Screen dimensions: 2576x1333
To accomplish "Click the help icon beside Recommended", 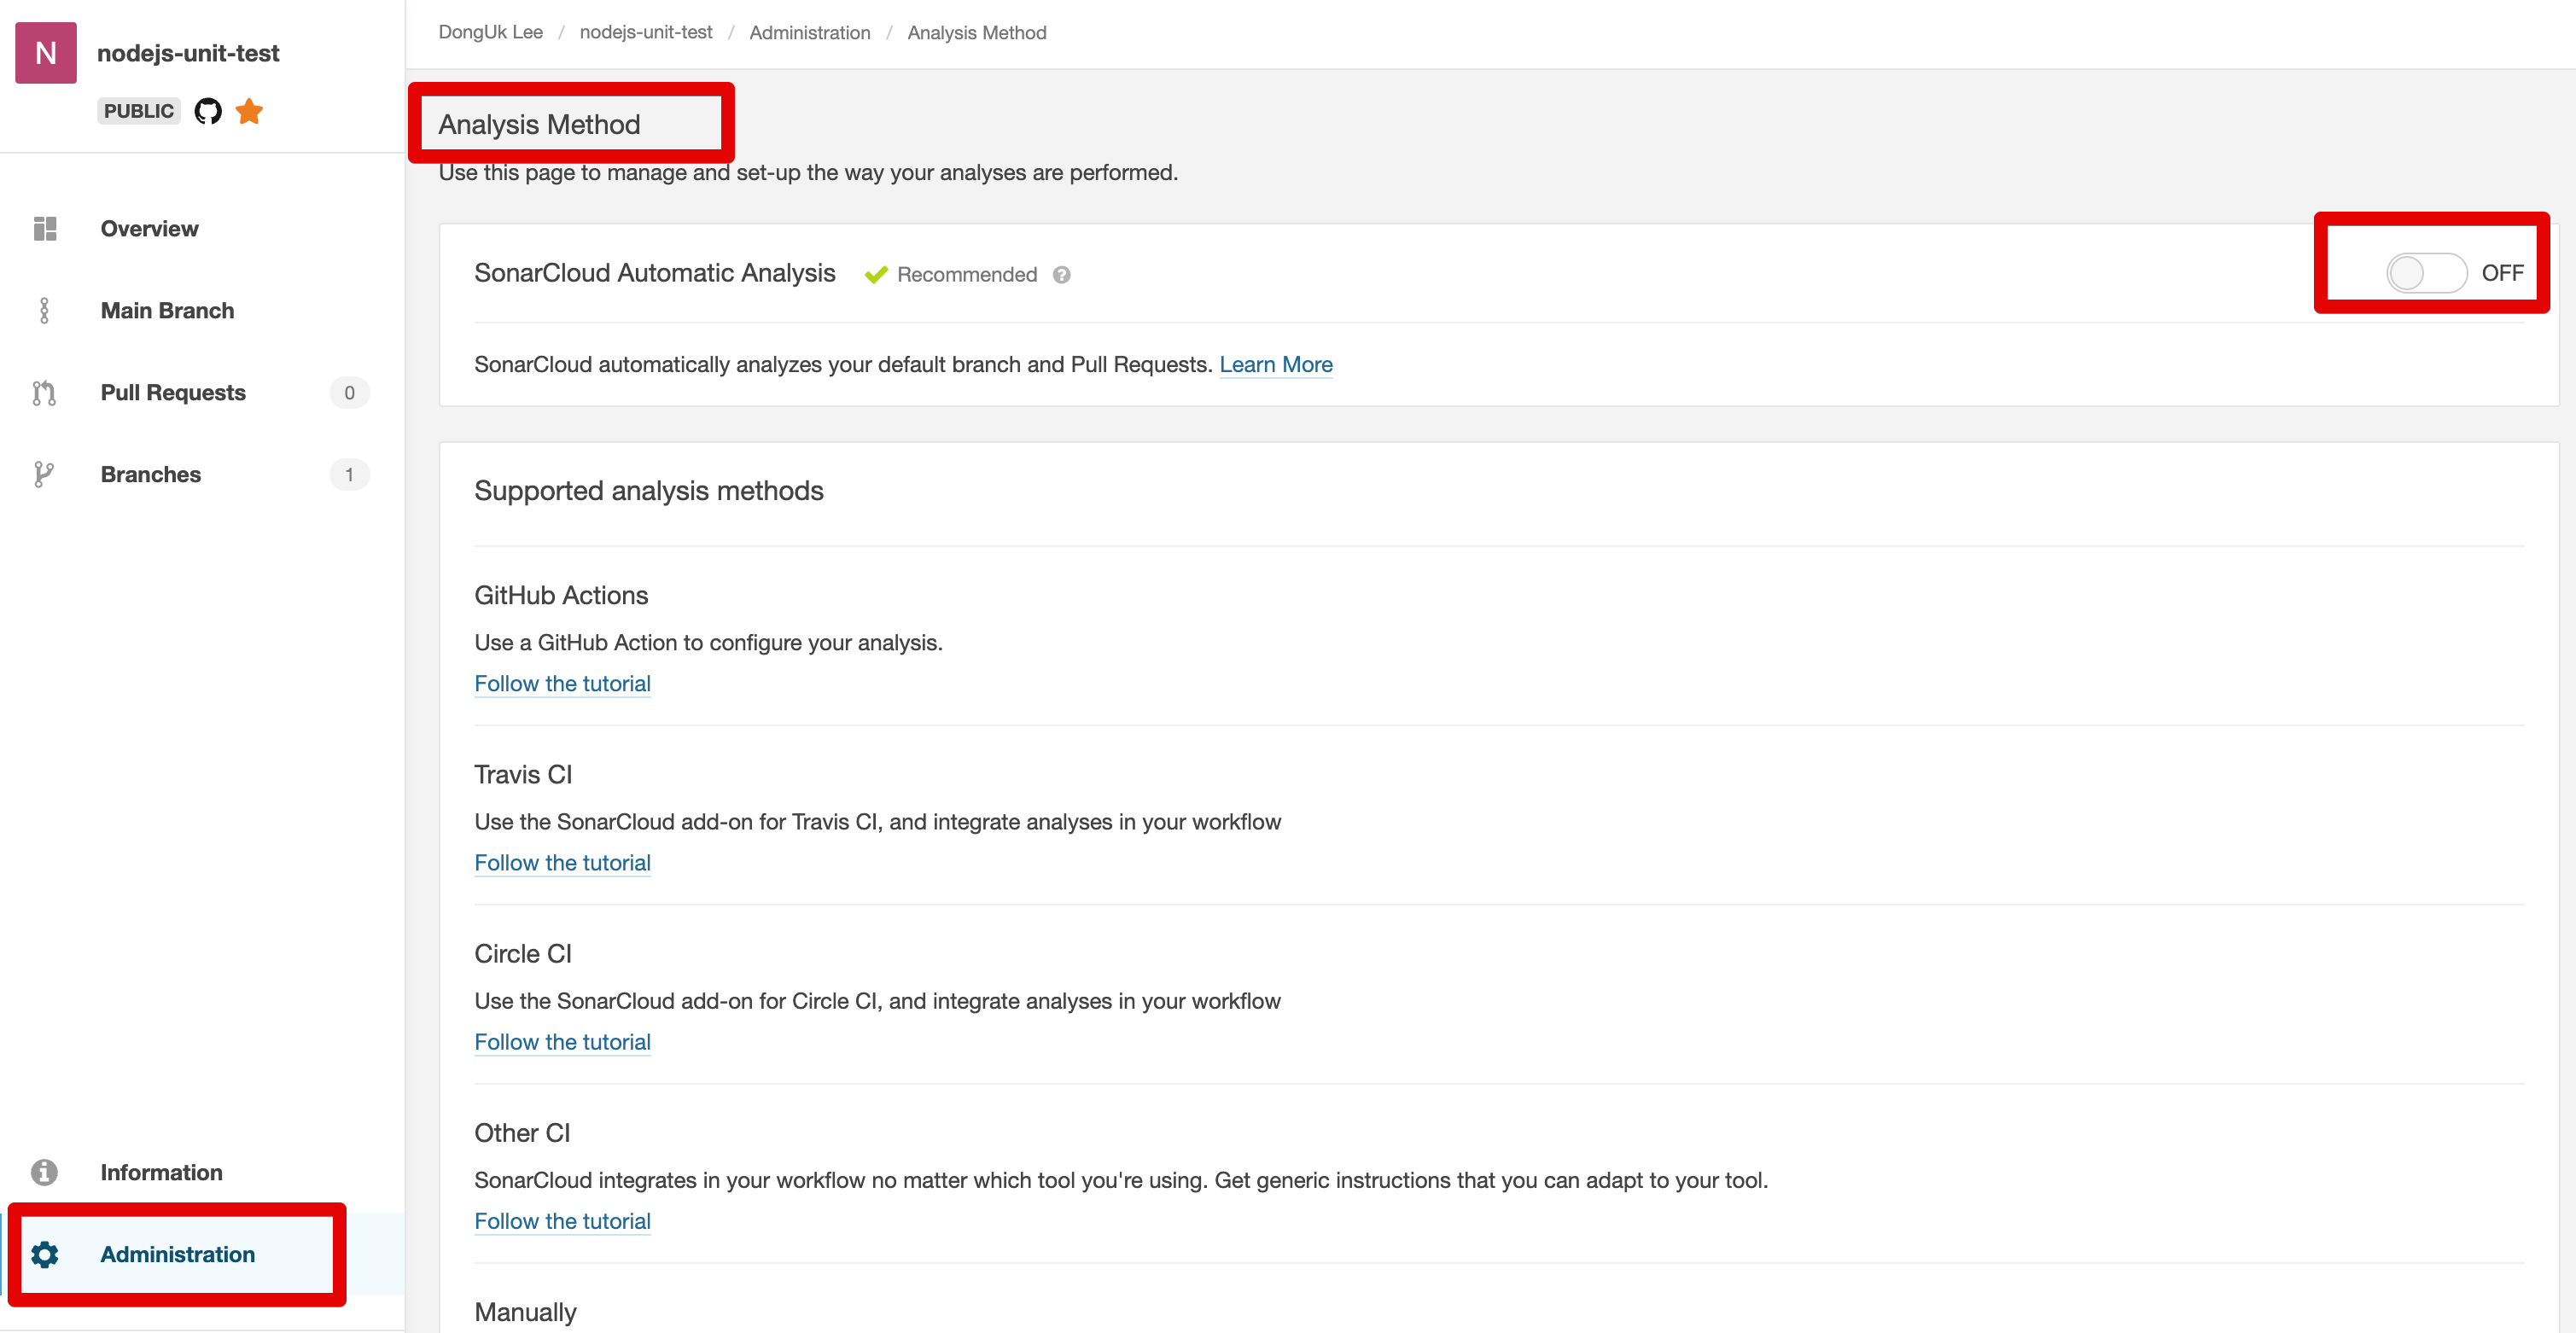I will tap(1062, 275).
